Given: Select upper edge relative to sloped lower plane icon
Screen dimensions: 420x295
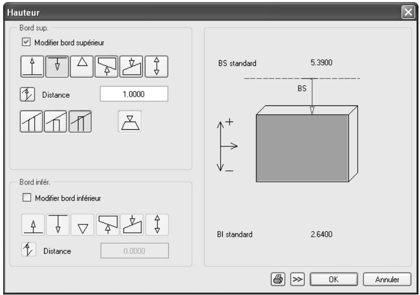Looking at the screenshot, I should [131, 66].
